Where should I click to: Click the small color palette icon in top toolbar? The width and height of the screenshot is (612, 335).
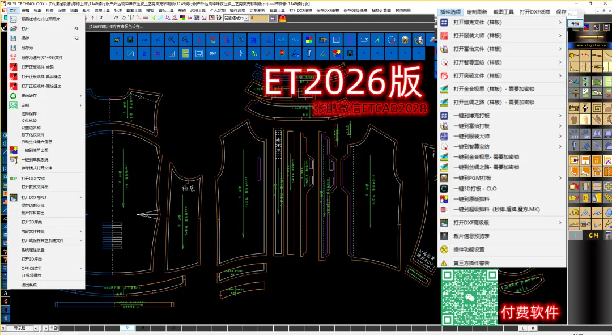pyautogui.click(x=182, y=18)
